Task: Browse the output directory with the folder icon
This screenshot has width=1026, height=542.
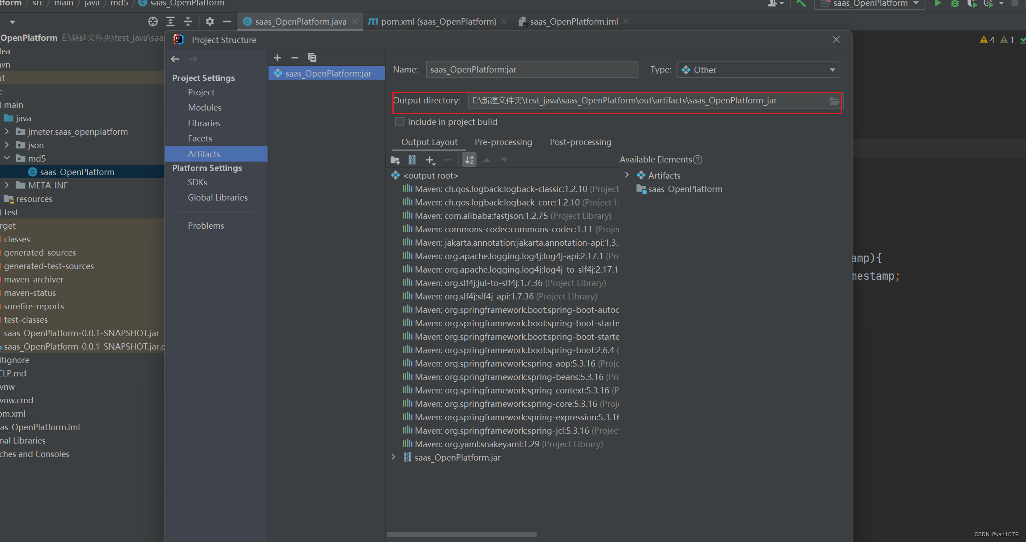Action: coord(834,101)
